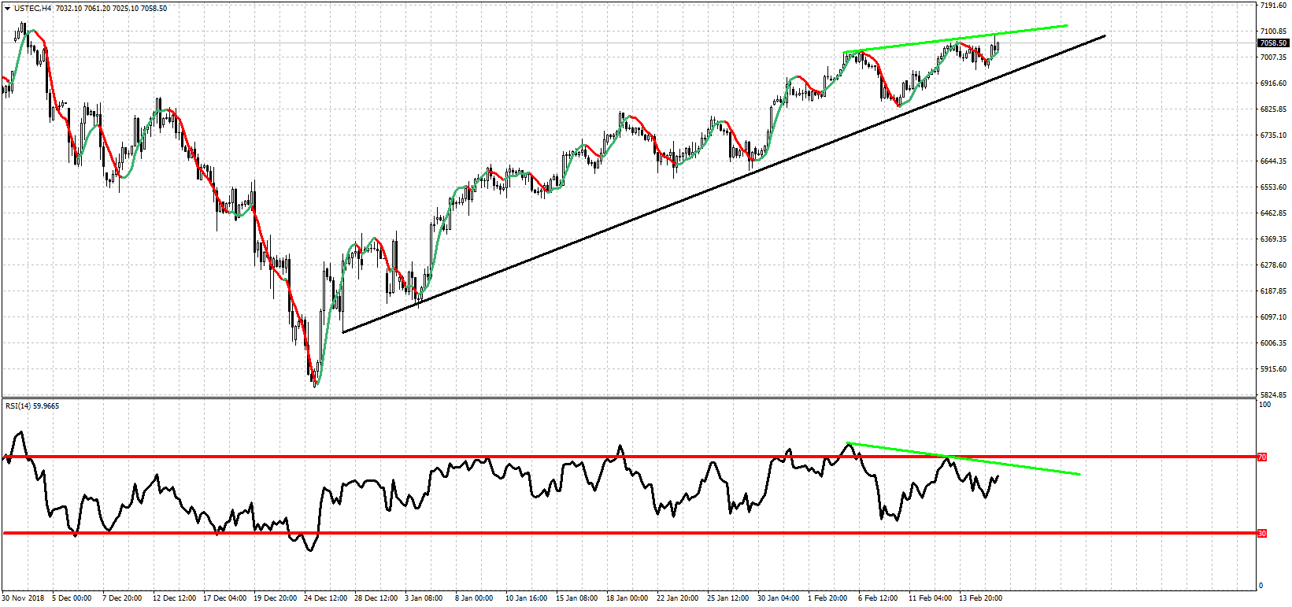
Task: Click the 1 Feb 20:00 time label
Action: pos(827,598)
